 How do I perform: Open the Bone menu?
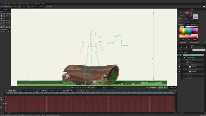click(x=14, y=4)
